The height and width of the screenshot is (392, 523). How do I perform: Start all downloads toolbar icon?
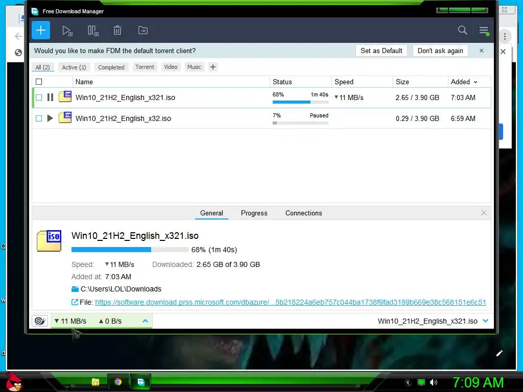click(67, 31)
